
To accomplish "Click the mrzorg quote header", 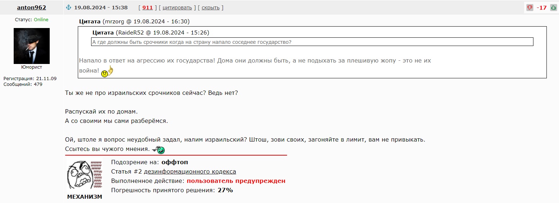I will click(134, 22).
